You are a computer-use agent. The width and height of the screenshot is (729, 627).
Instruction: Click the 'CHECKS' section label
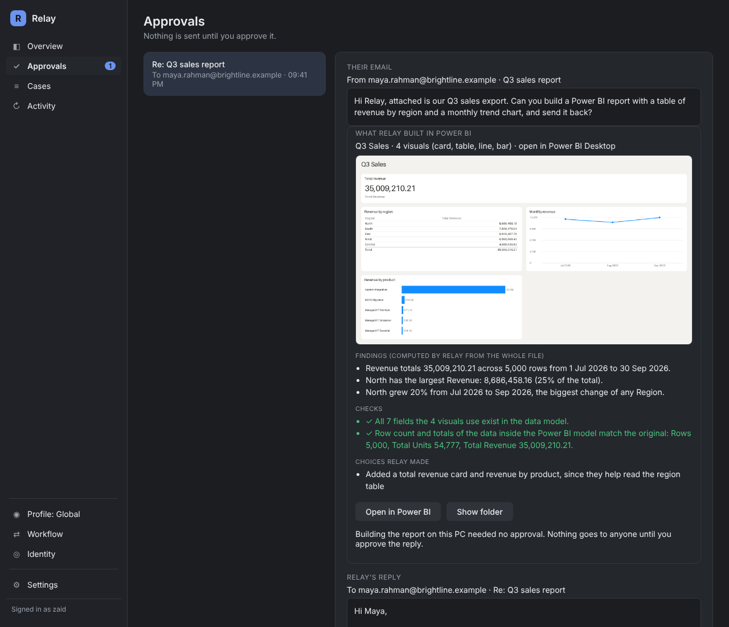point(369,409)
